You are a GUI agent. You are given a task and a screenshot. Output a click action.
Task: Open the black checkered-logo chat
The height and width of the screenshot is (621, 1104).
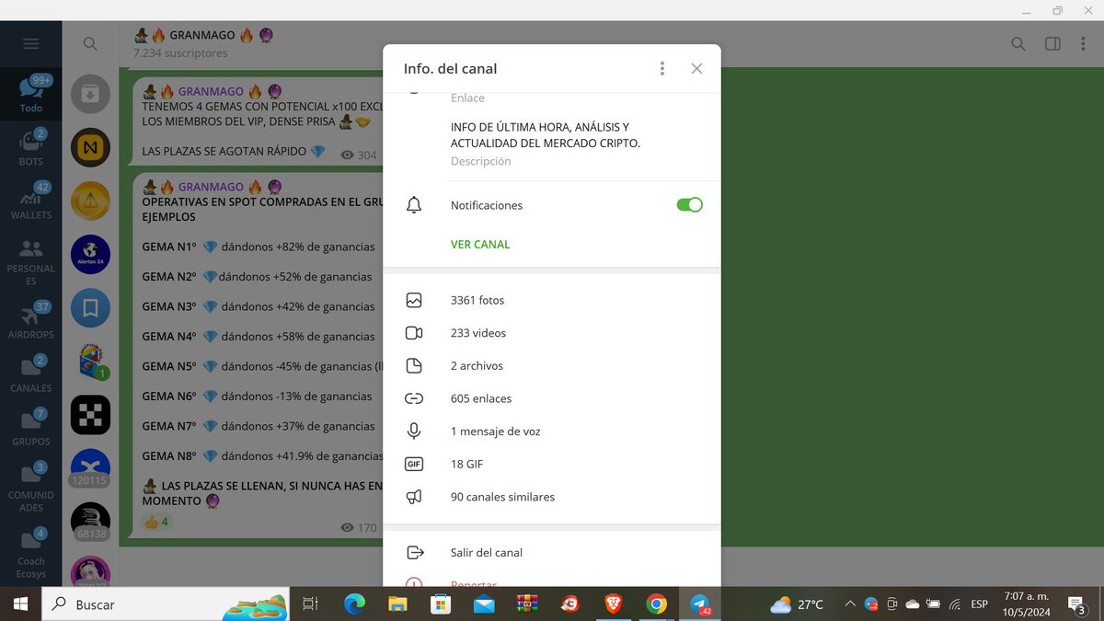(90, 416)
